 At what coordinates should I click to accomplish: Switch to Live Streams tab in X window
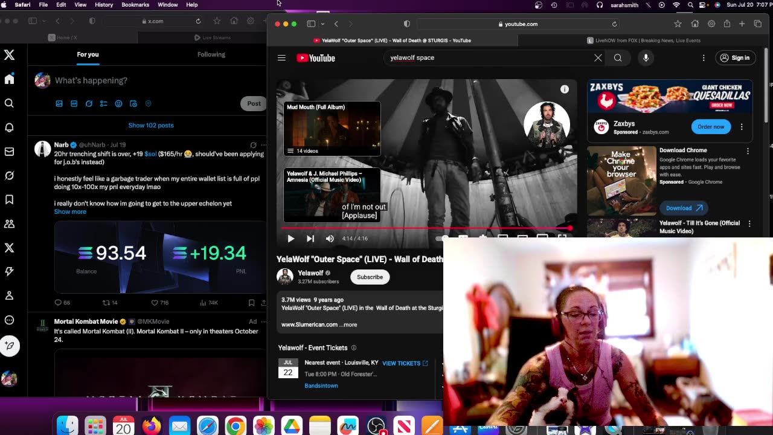tap(213, 37)
